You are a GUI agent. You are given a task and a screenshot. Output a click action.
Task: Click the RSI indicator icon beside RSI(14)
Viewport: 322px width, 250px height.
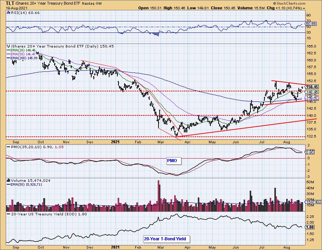click(x=9, y=13)
